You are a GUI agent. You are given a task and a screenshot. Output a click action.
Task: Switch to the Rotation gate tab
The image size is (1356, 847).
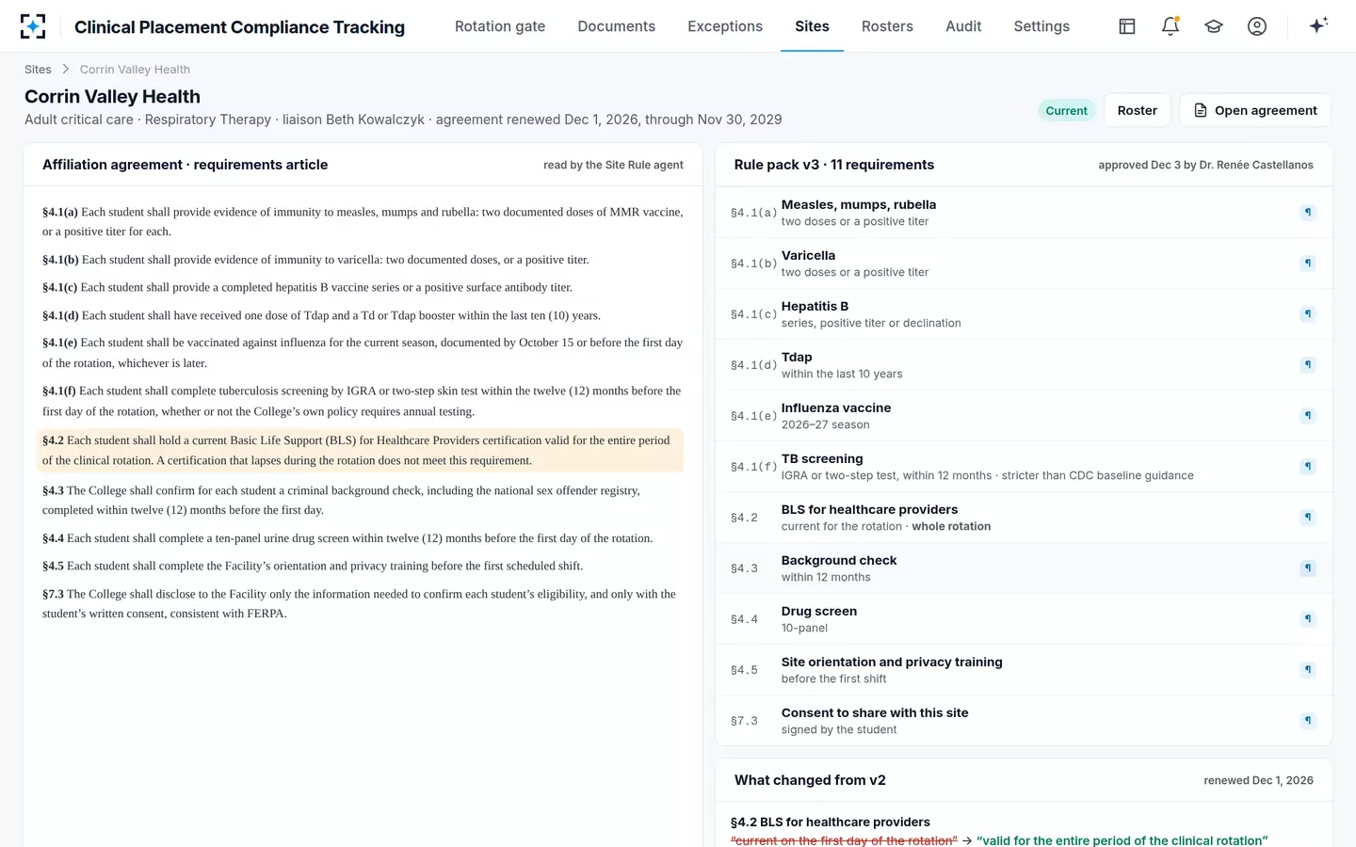coord(500,26)
